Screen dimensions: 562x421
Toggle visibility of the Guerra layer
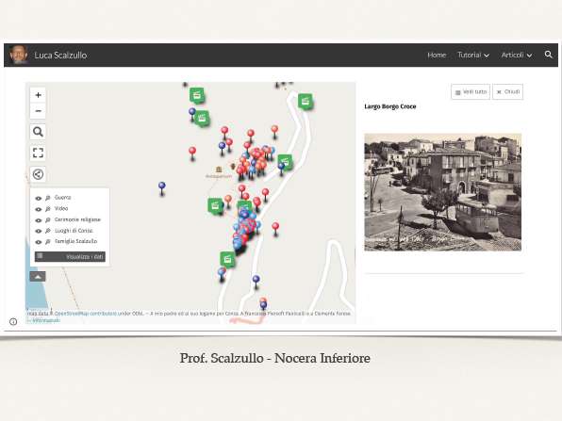click(x=39, y=198)
